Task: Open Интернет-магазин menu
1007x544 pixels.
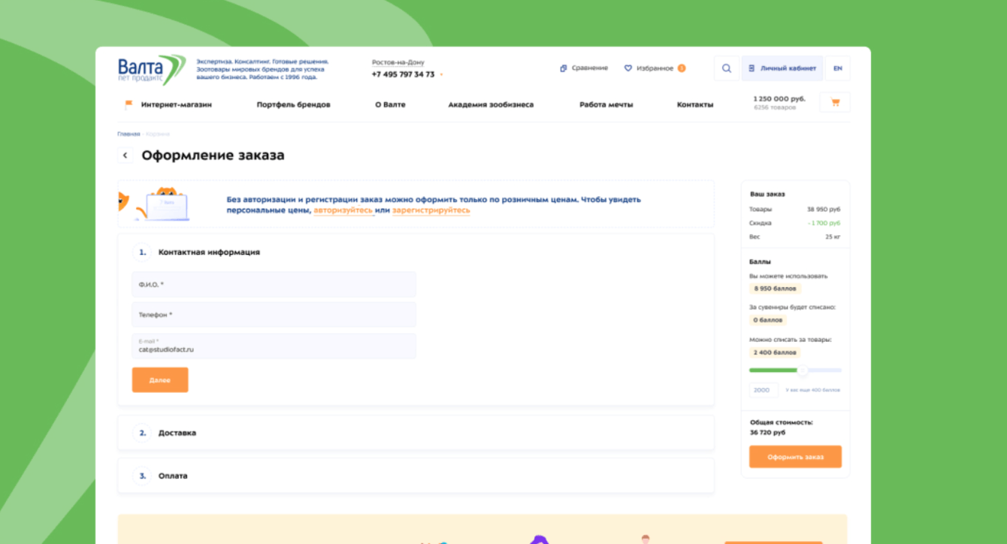Action: 177,104
